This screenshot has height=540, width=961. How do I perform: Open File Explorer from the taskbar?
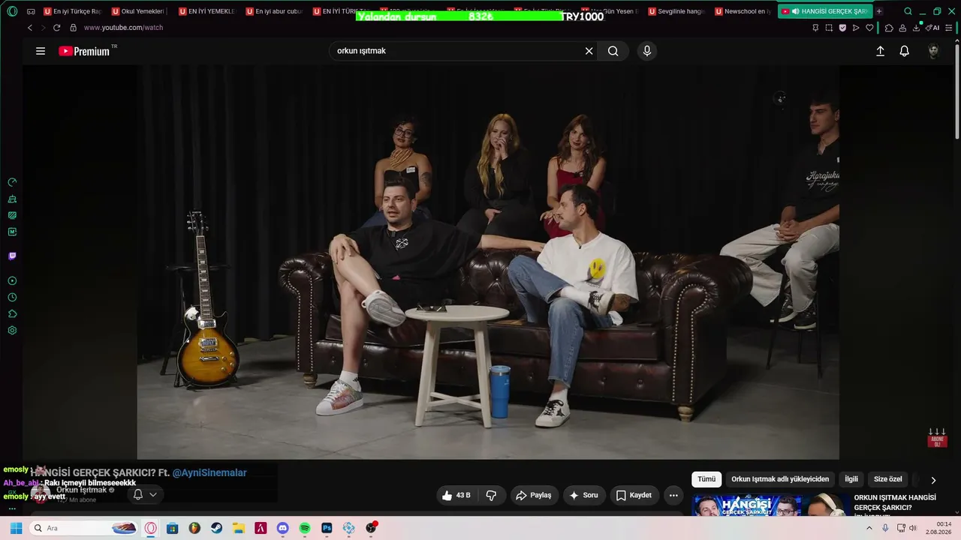[238, 528]
